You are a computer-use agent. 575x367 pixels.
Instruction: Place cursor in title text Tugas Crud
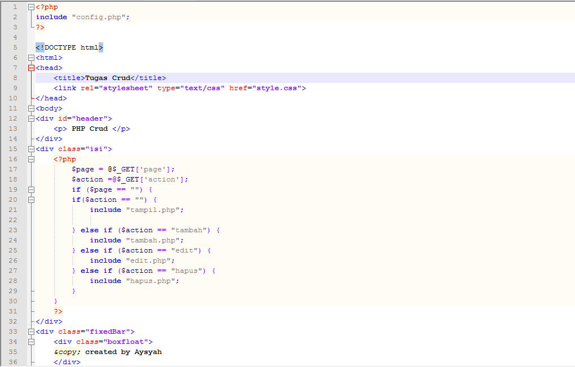coord(108,78)
